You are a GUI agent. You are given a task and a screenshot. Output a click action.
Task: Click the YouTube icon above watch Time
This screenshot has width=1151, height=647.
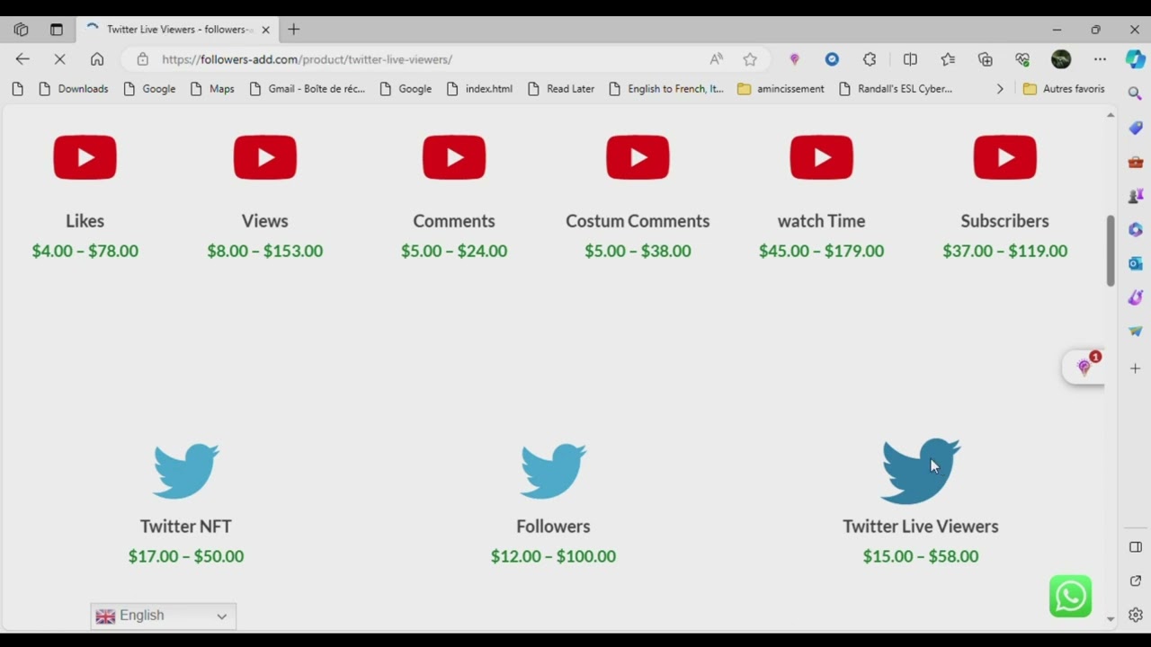(x=821, y=157)
